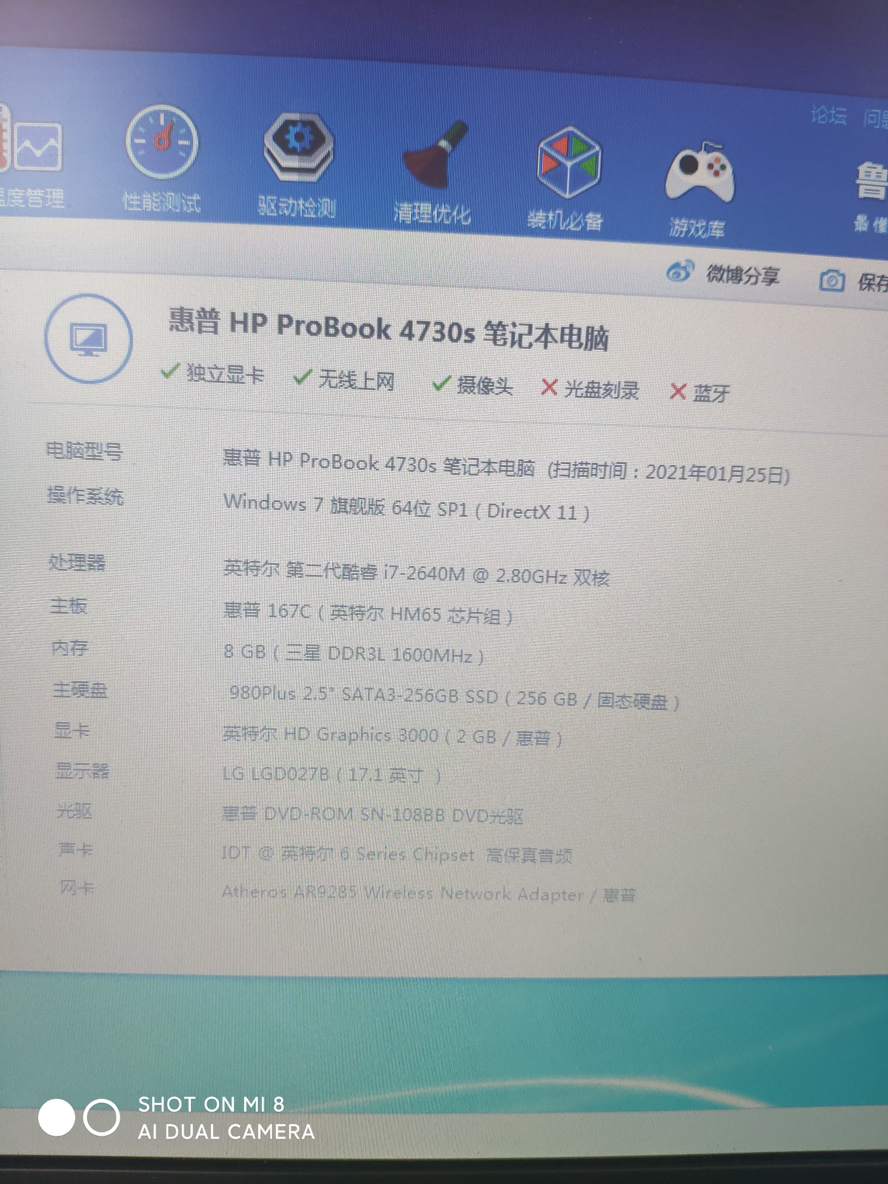The height and width of the screenshot is (1184, 888).
Task: Click the 无线上网 feature check item
Action: 344,379
